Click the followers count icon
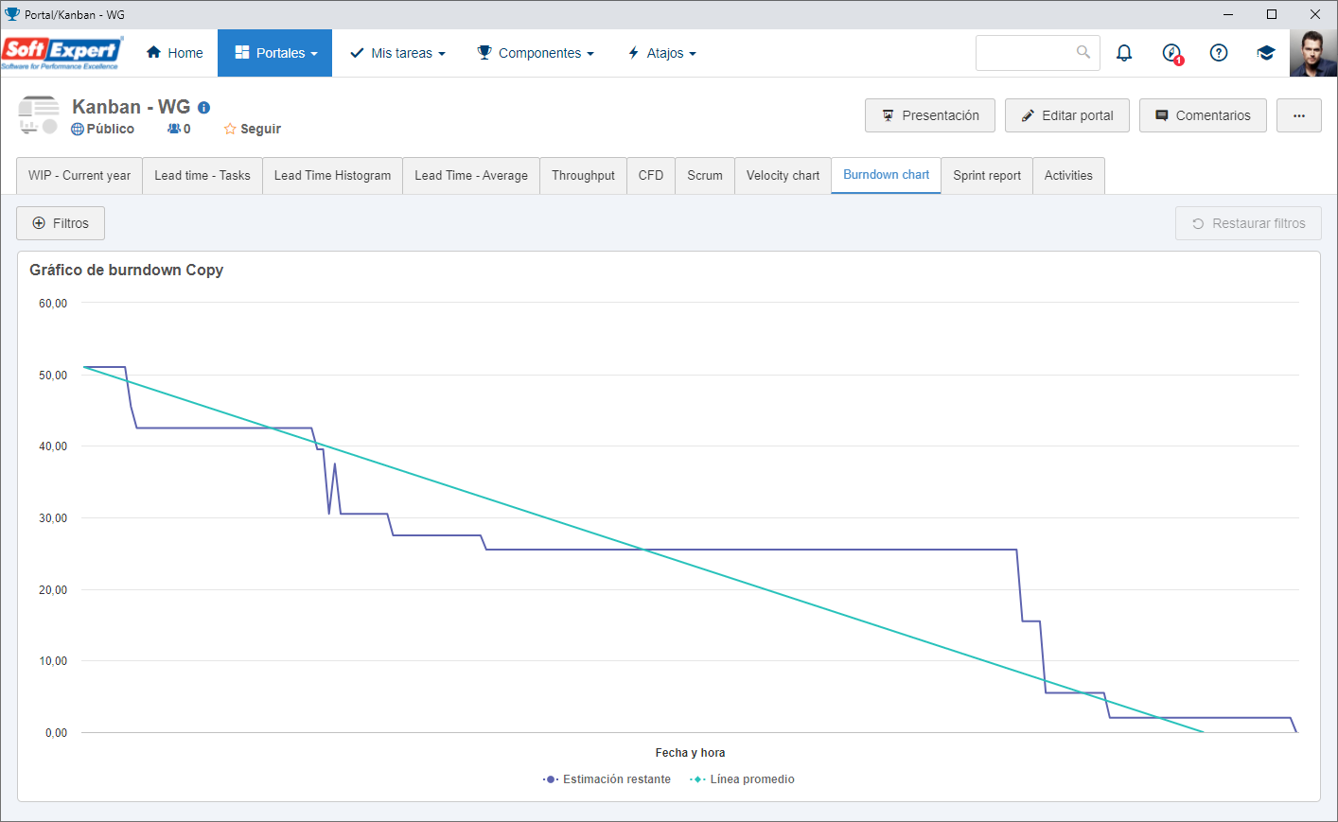 (x=173, y=129)
